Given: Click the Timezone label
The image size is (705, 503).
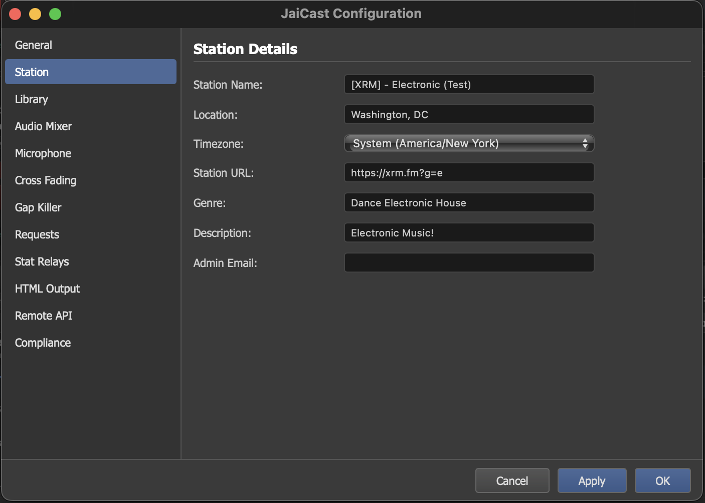Looking at the screenshot, I should [219, 144].
